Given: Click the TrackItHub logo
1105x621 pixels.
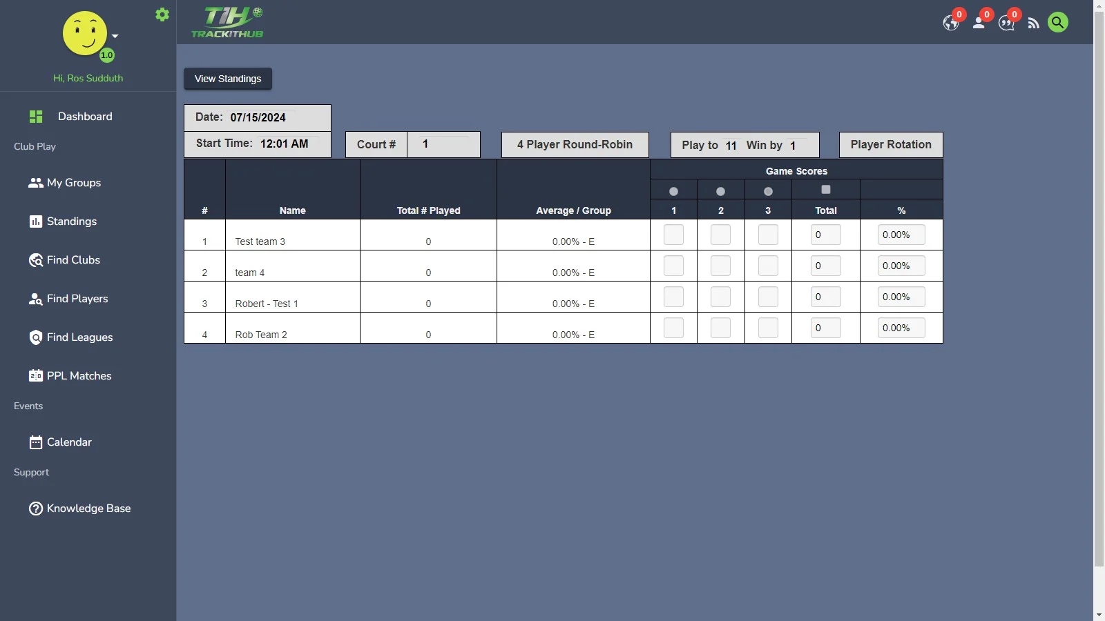Looking at the screenshot, I should coord(227,22).
